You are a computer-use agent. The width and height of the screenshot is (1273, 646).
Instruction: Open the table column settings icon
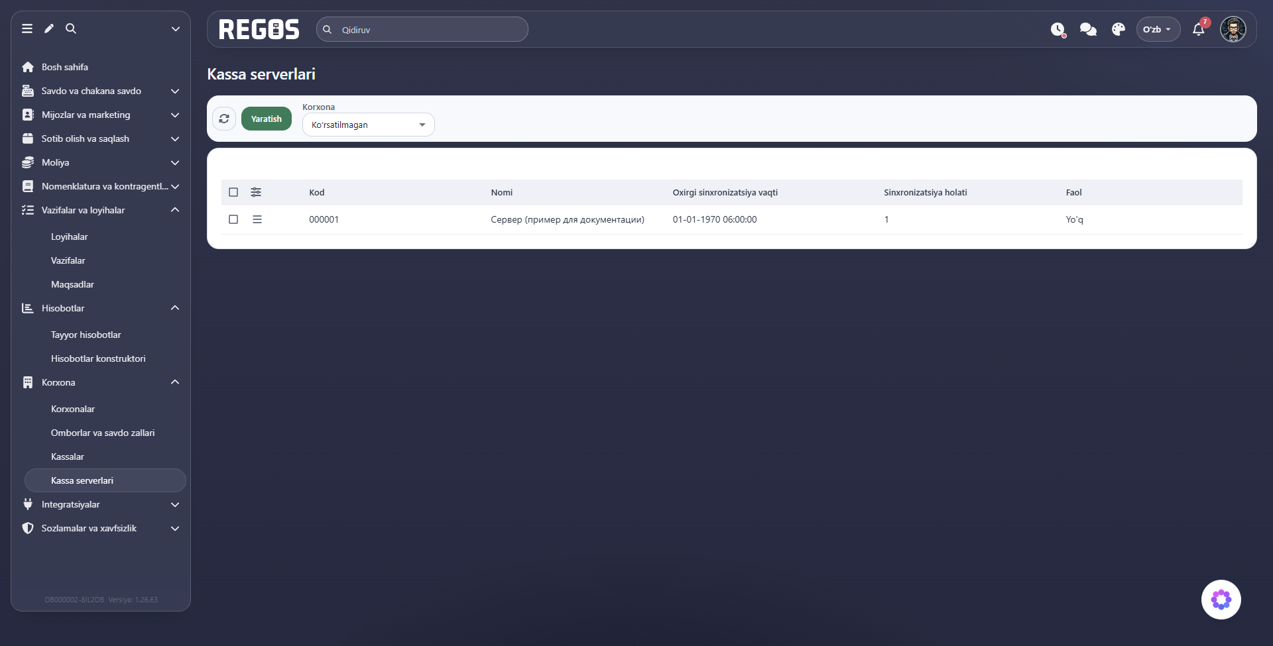pos(256,192)
